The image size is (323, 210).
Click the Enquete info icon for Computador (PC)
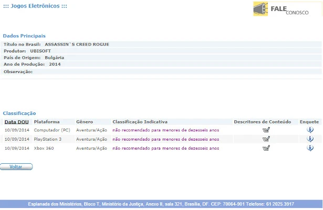pos(310,130)
